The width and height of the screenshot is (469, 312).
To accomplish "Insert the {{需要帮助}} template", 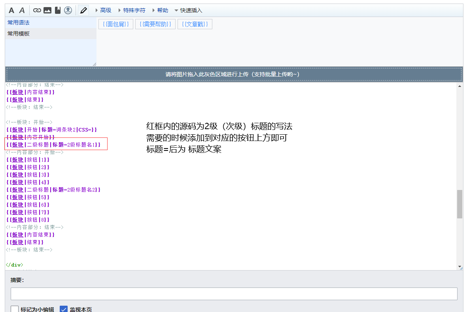I will [x=155, y=24].
